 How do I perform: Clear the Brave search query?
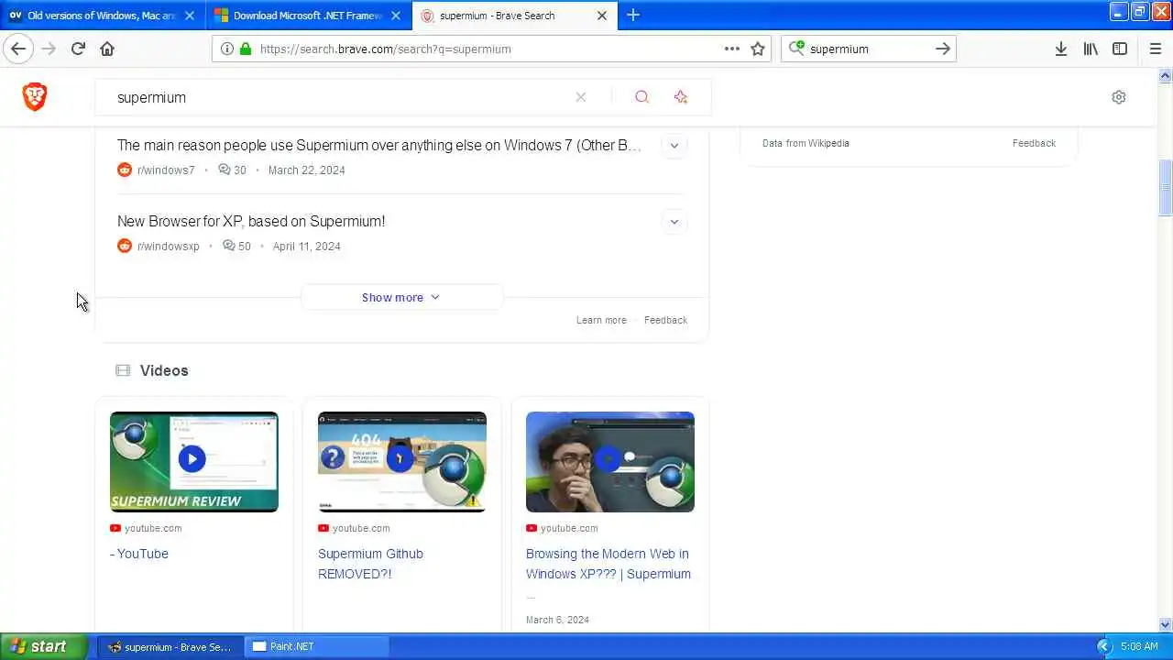click(580, 97)
